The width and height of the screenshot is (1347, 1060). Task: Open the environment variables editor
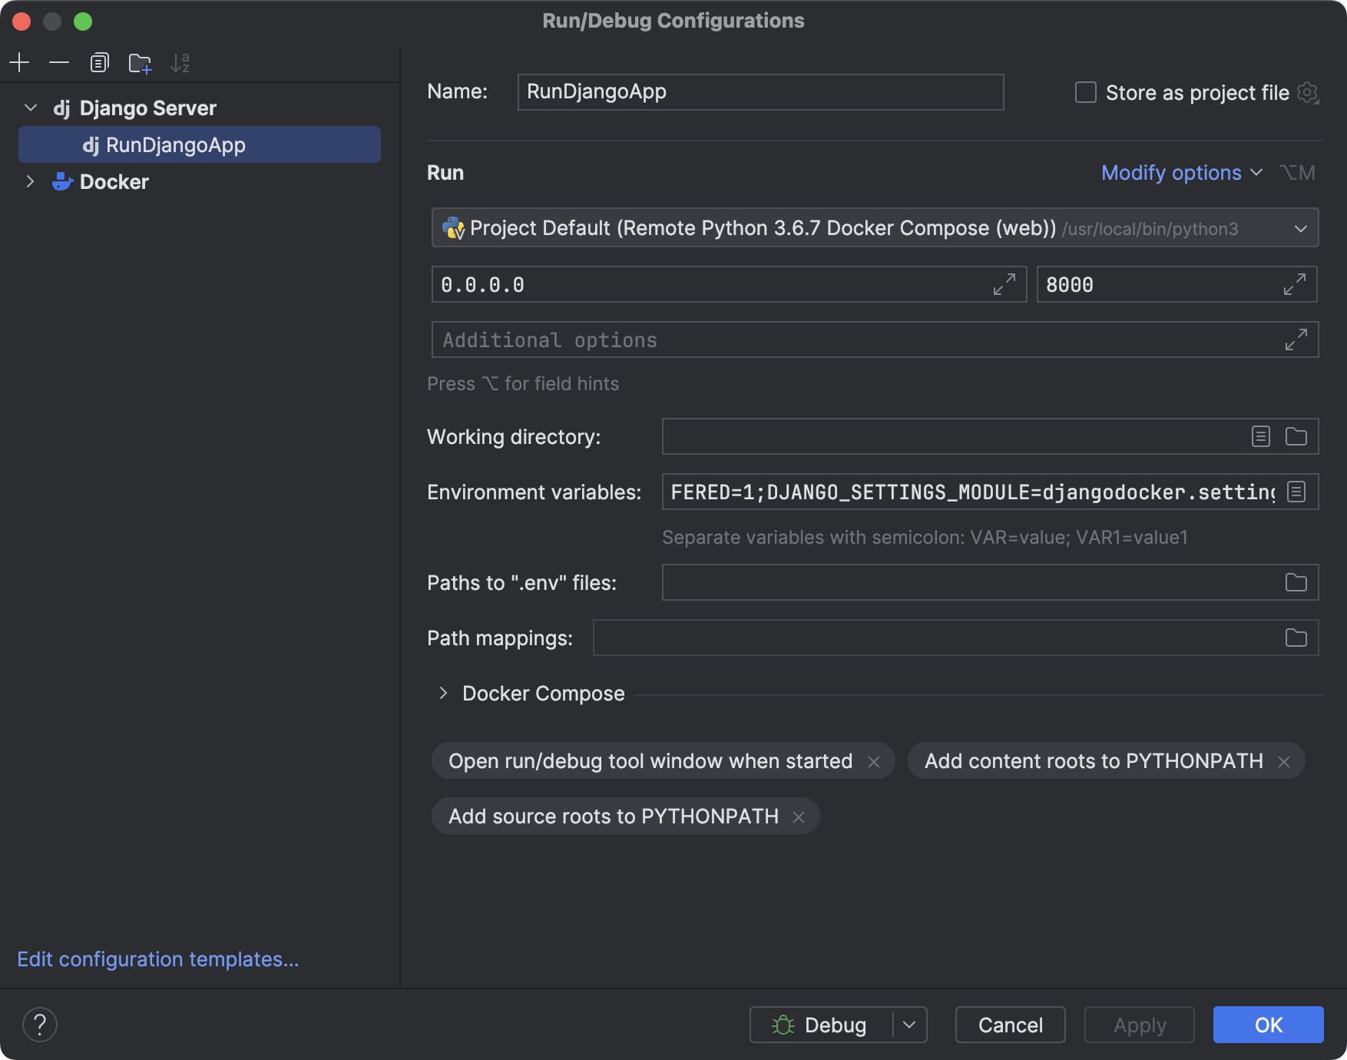1297,492
